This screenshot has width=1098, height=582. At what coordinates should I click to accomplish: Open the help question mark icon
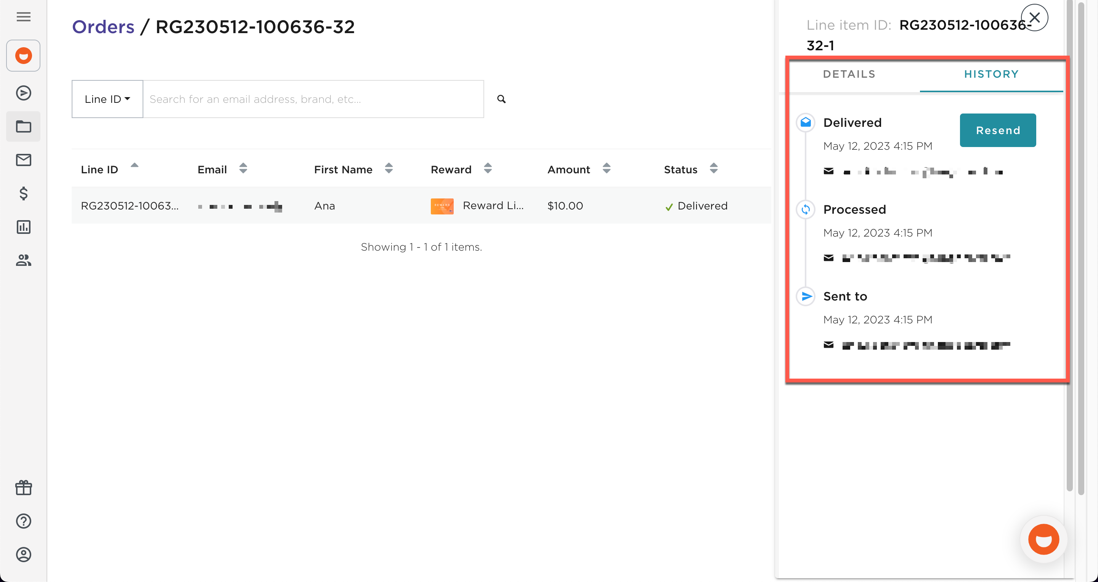tap(23, 521)
